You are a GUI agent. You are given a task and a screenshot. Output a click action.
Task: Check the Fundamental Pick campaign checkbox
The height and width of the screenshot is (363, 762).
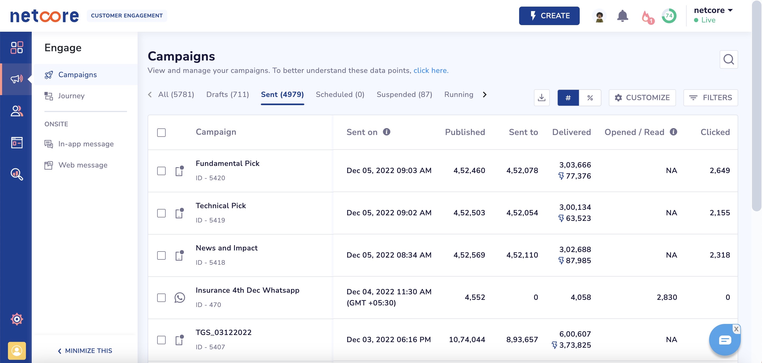(161, 171)
